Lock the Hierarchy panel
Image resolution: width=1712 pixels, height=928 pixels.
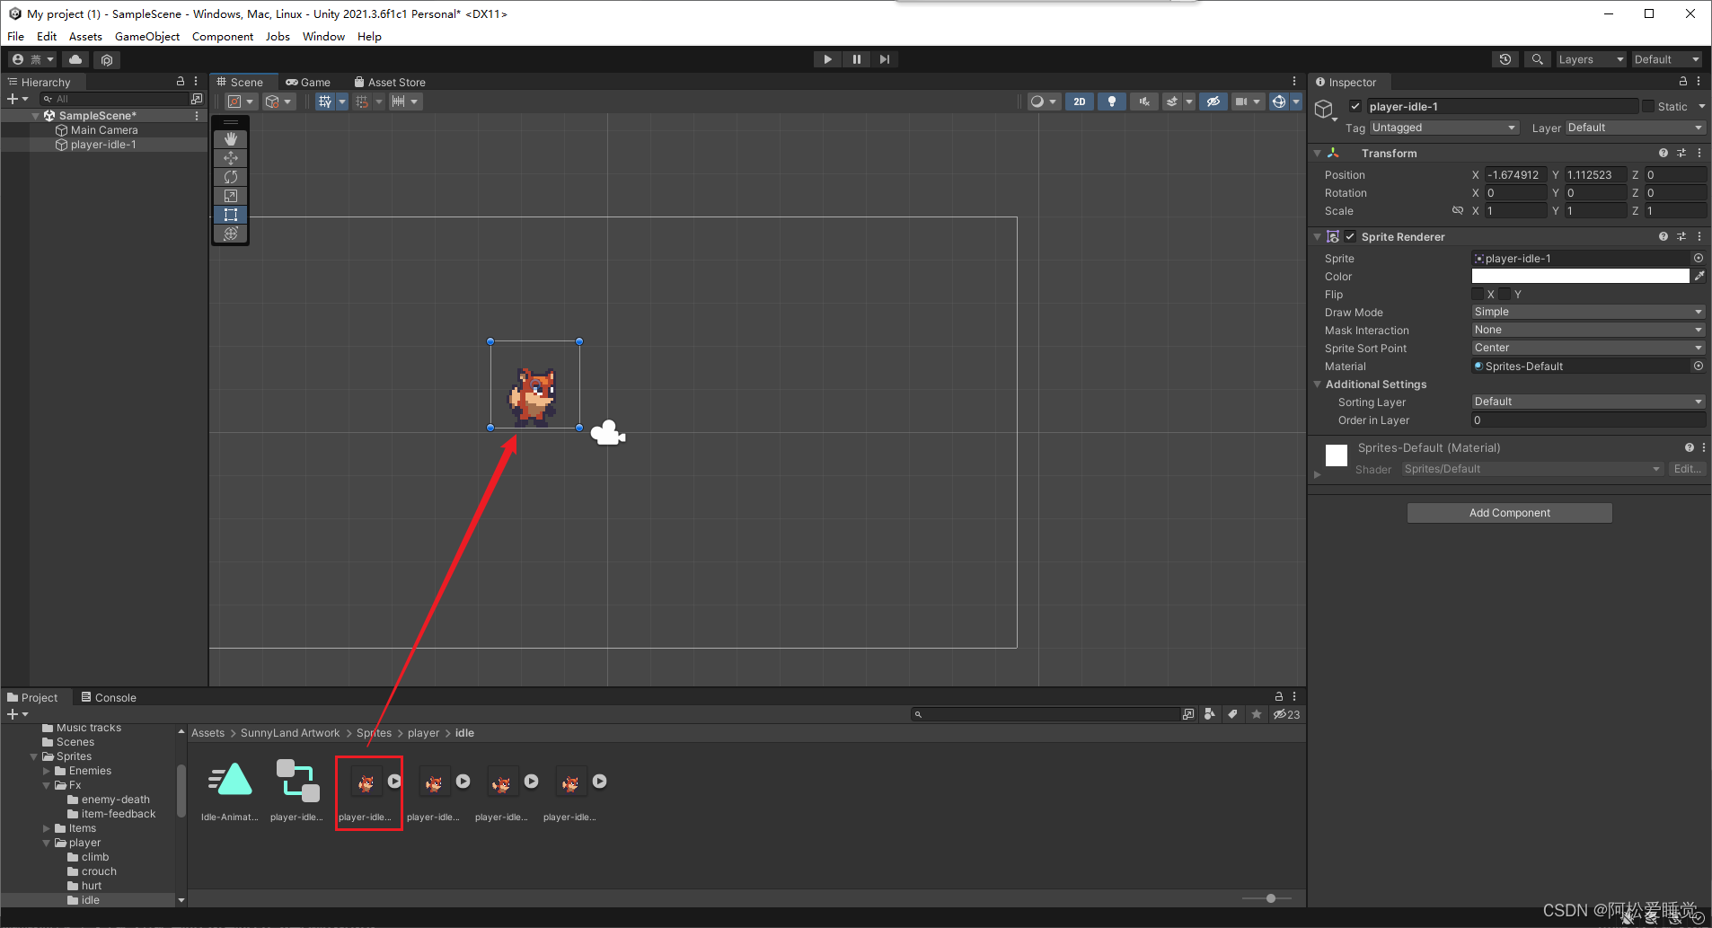tap(181, 82)
